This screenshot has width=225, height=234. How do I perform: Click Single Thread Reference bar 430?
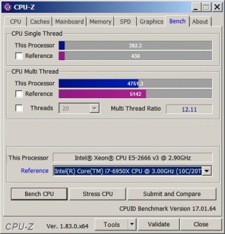pos(135,56)
